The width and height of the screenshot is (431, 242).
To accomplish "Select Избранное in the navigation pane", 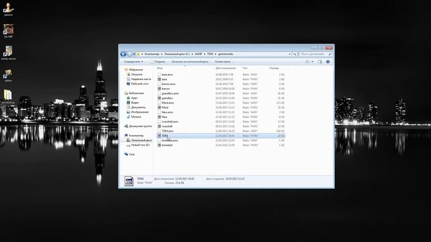I will [136, 70].
